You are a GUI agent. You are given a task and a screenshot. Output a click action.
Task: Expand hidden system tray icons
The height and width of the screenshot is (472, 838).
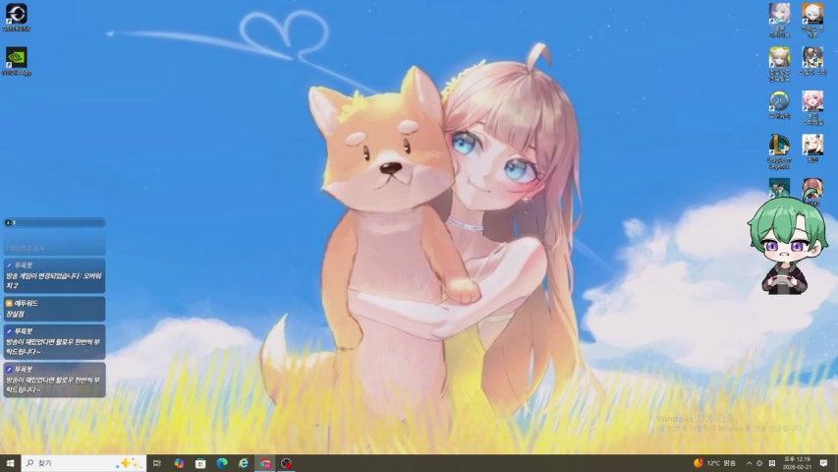coord(749,463)
